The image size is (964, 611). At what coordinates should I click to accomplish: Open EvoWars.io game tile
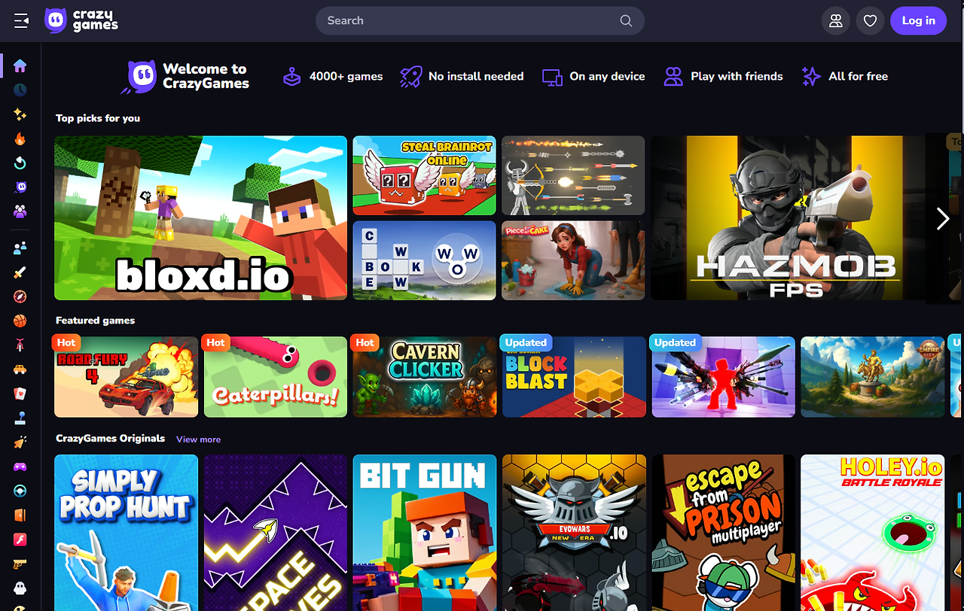point(574,533)
